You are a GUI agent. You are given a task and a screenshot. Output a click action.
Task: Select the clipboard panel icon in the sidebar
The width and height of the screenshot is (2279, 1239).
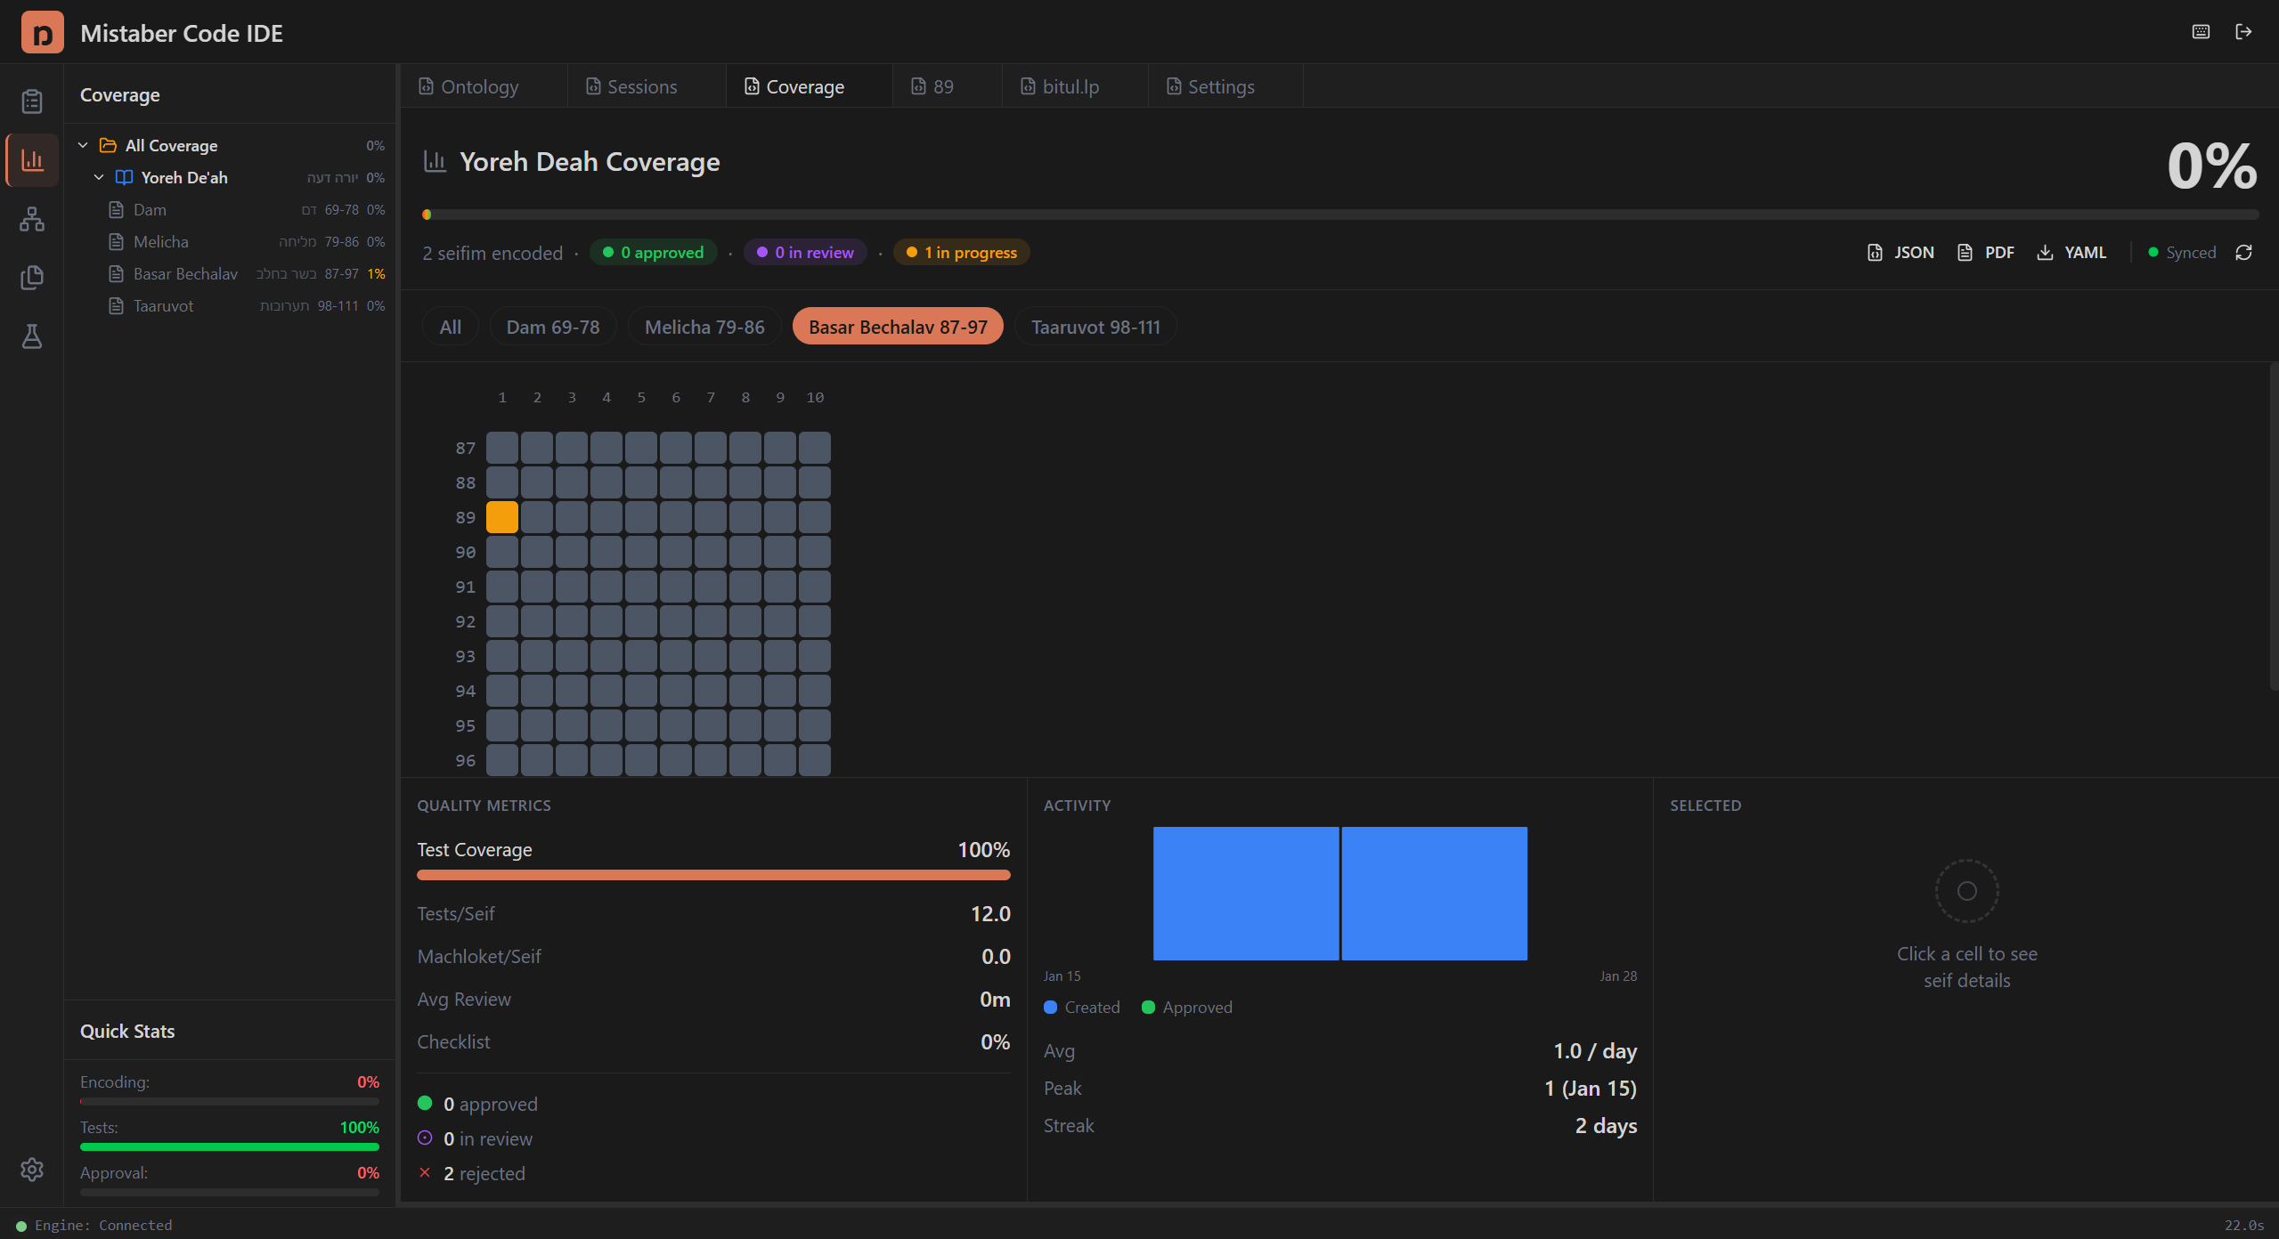(32, 101)
